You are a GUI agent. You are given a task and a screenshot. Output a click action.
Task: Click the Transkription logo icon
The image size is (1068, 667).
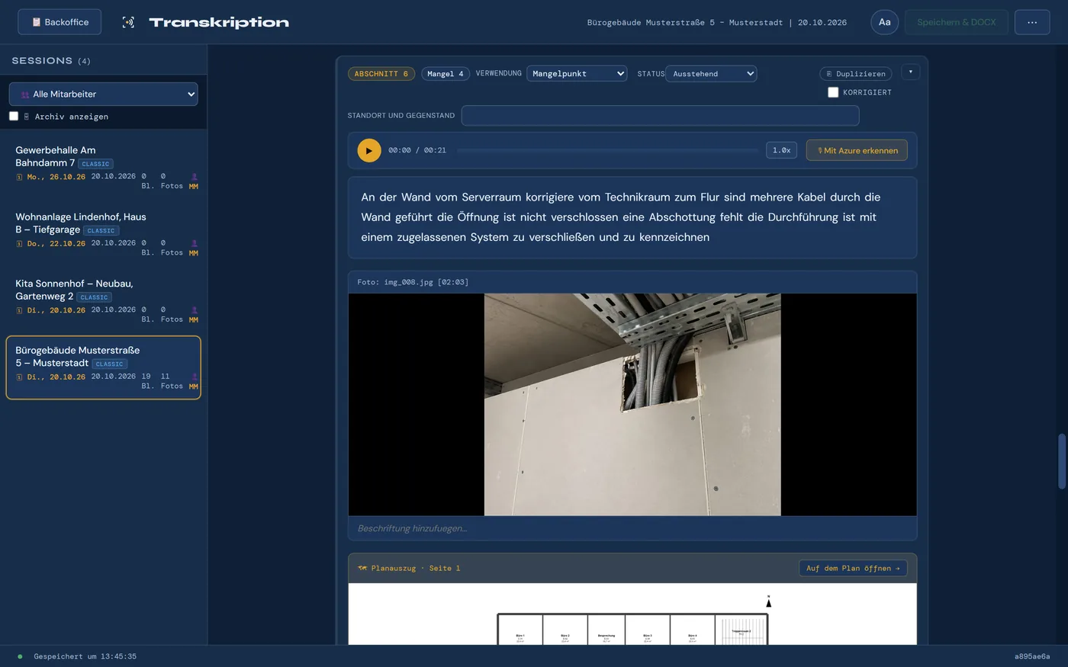(128, 22)
